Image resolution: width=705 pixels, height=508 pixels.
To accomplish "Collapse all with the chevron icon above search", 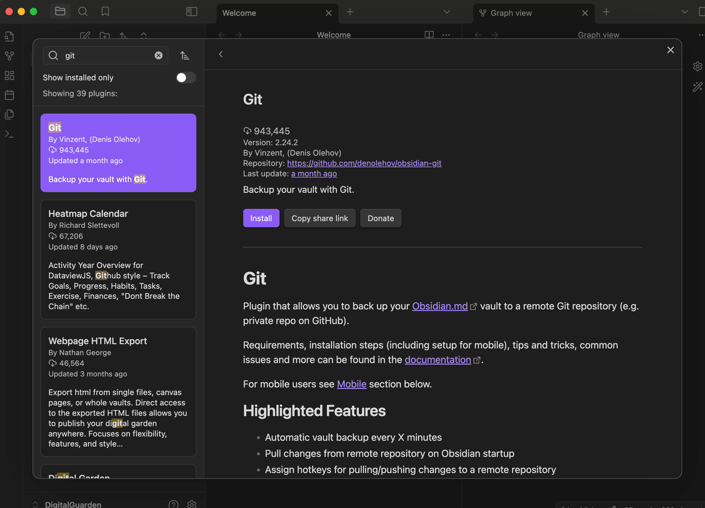I will pyautogui.click(x=144, y=35).
